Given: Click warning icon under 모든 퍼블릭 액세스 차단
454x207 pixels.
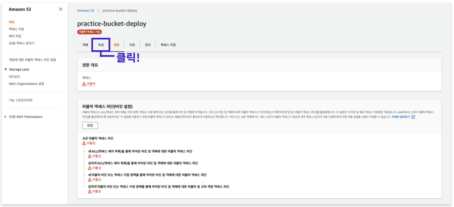Looking at the screenshot, I should point(84,143).
